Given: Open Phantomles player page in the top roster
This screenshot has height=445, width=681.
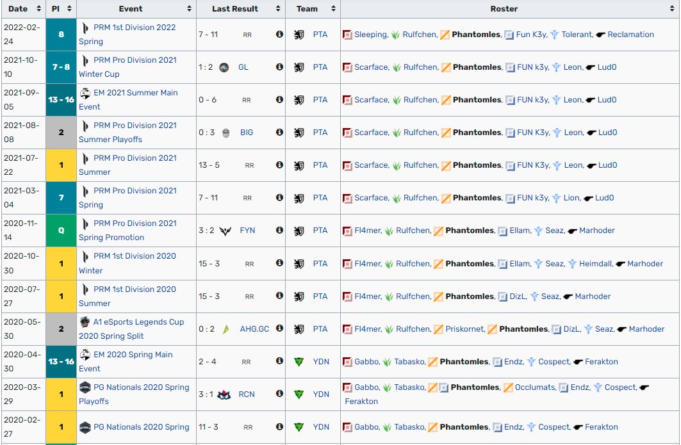Looking at the screenshot, I should pyautogui.click(x=475, y=35).
